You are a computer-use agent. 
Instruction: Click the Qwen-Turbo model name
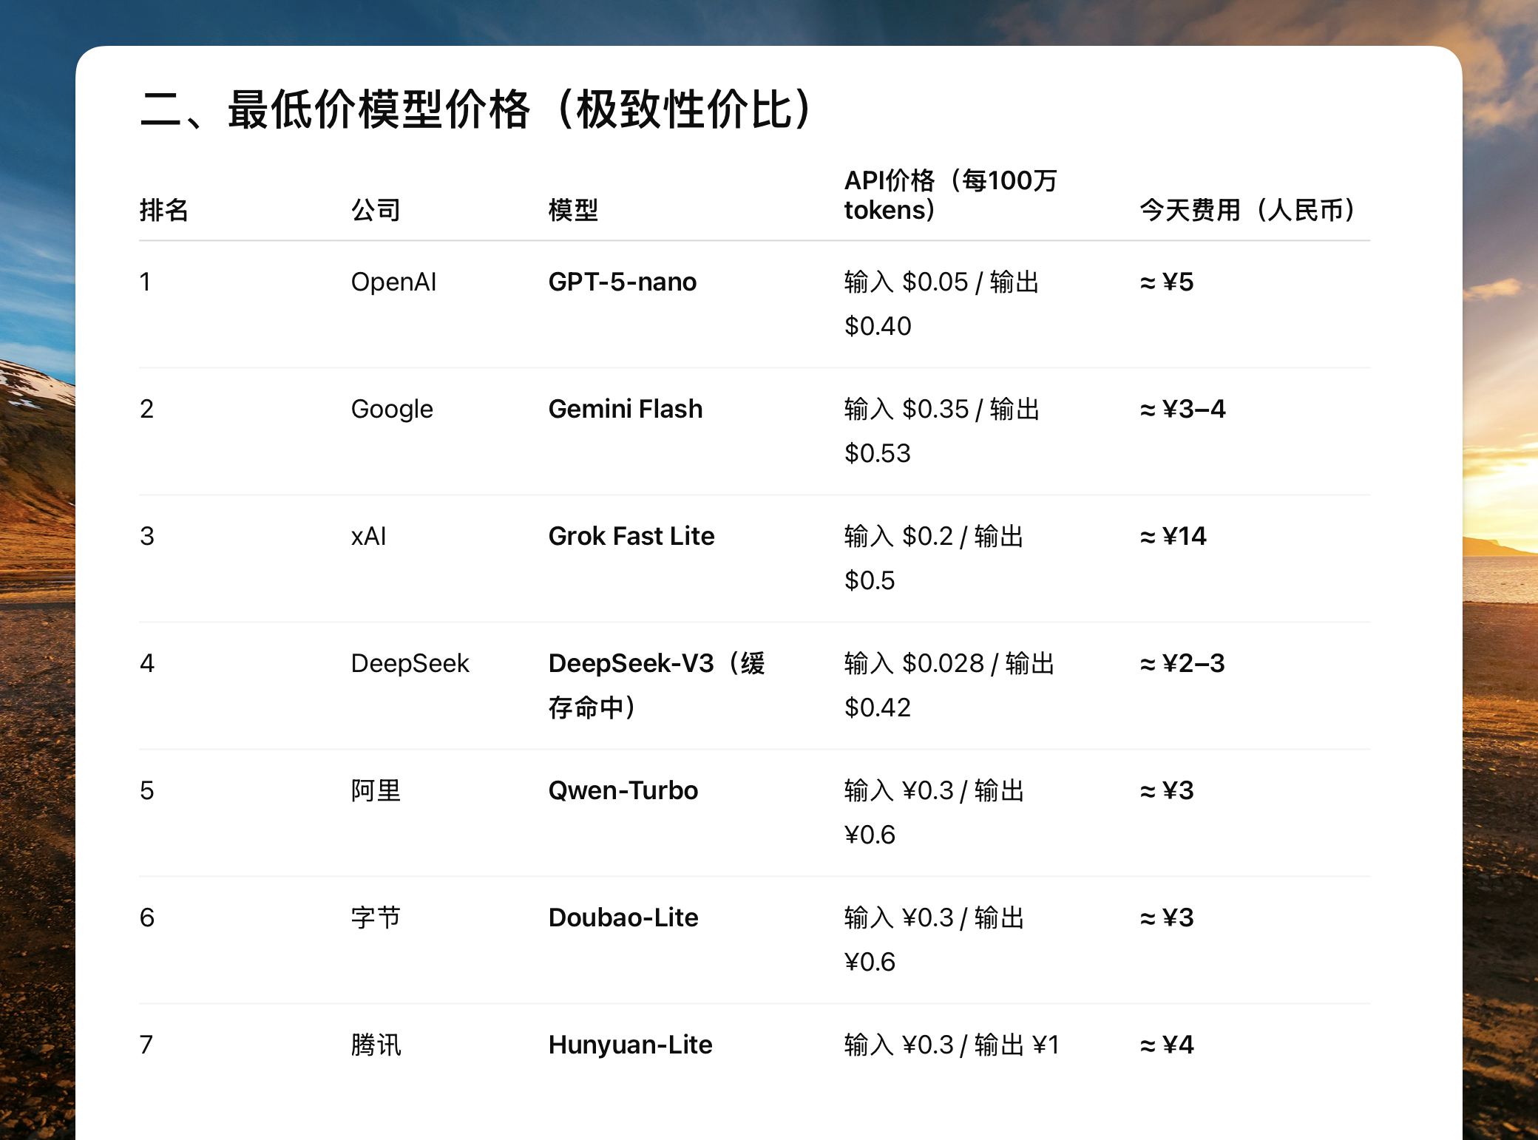pyautogui.click(x=623, y=791)
